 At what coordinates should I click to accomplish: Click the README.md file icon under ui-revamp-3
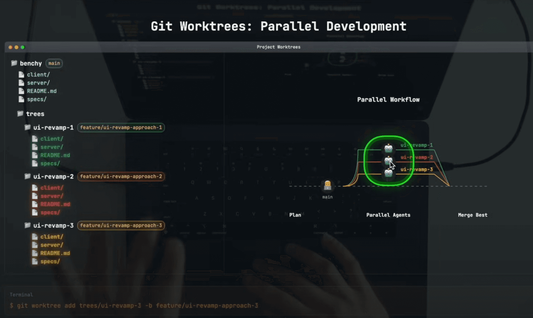pos(35,253)
